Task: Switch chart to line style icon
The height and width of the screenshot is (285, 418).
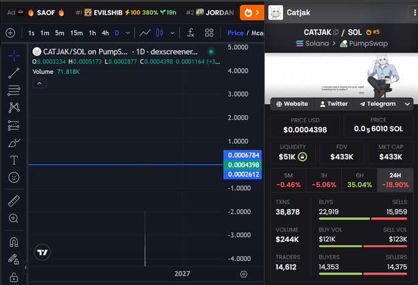Action: (x=145, y=33)
